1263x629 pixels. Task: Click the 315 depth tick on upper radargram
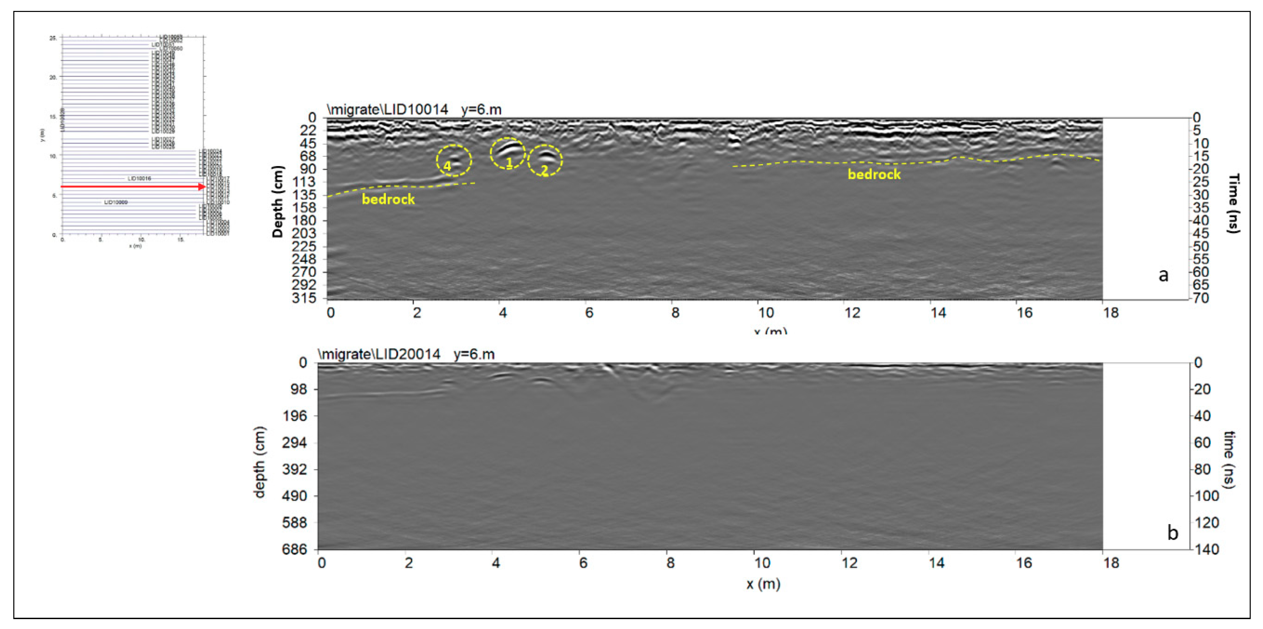click(x=304, y=297)
